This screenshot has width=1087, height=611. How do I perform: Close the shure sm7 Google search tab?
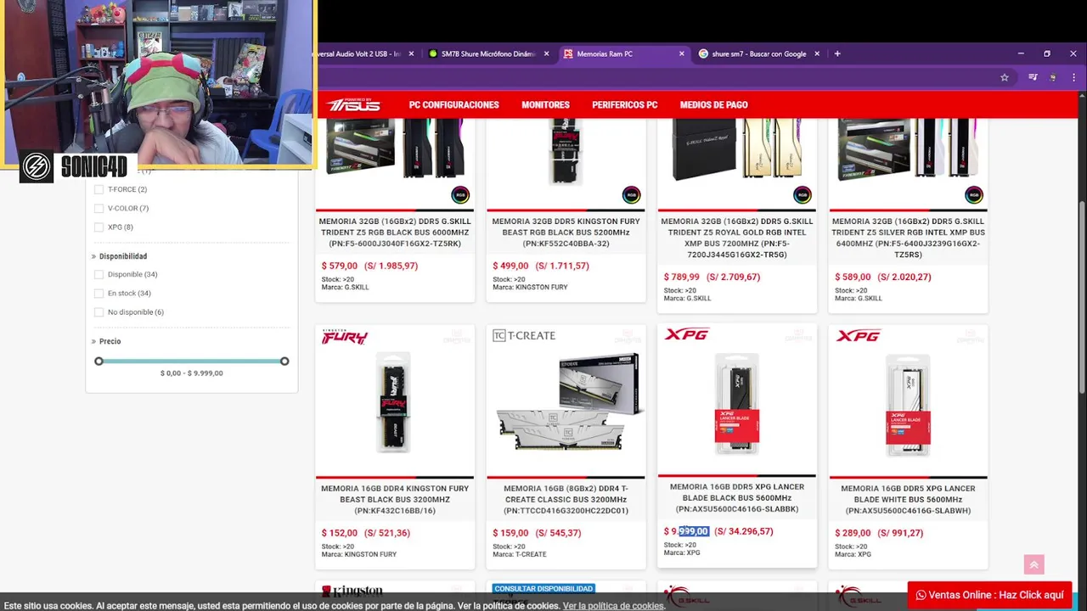(817, 53)
